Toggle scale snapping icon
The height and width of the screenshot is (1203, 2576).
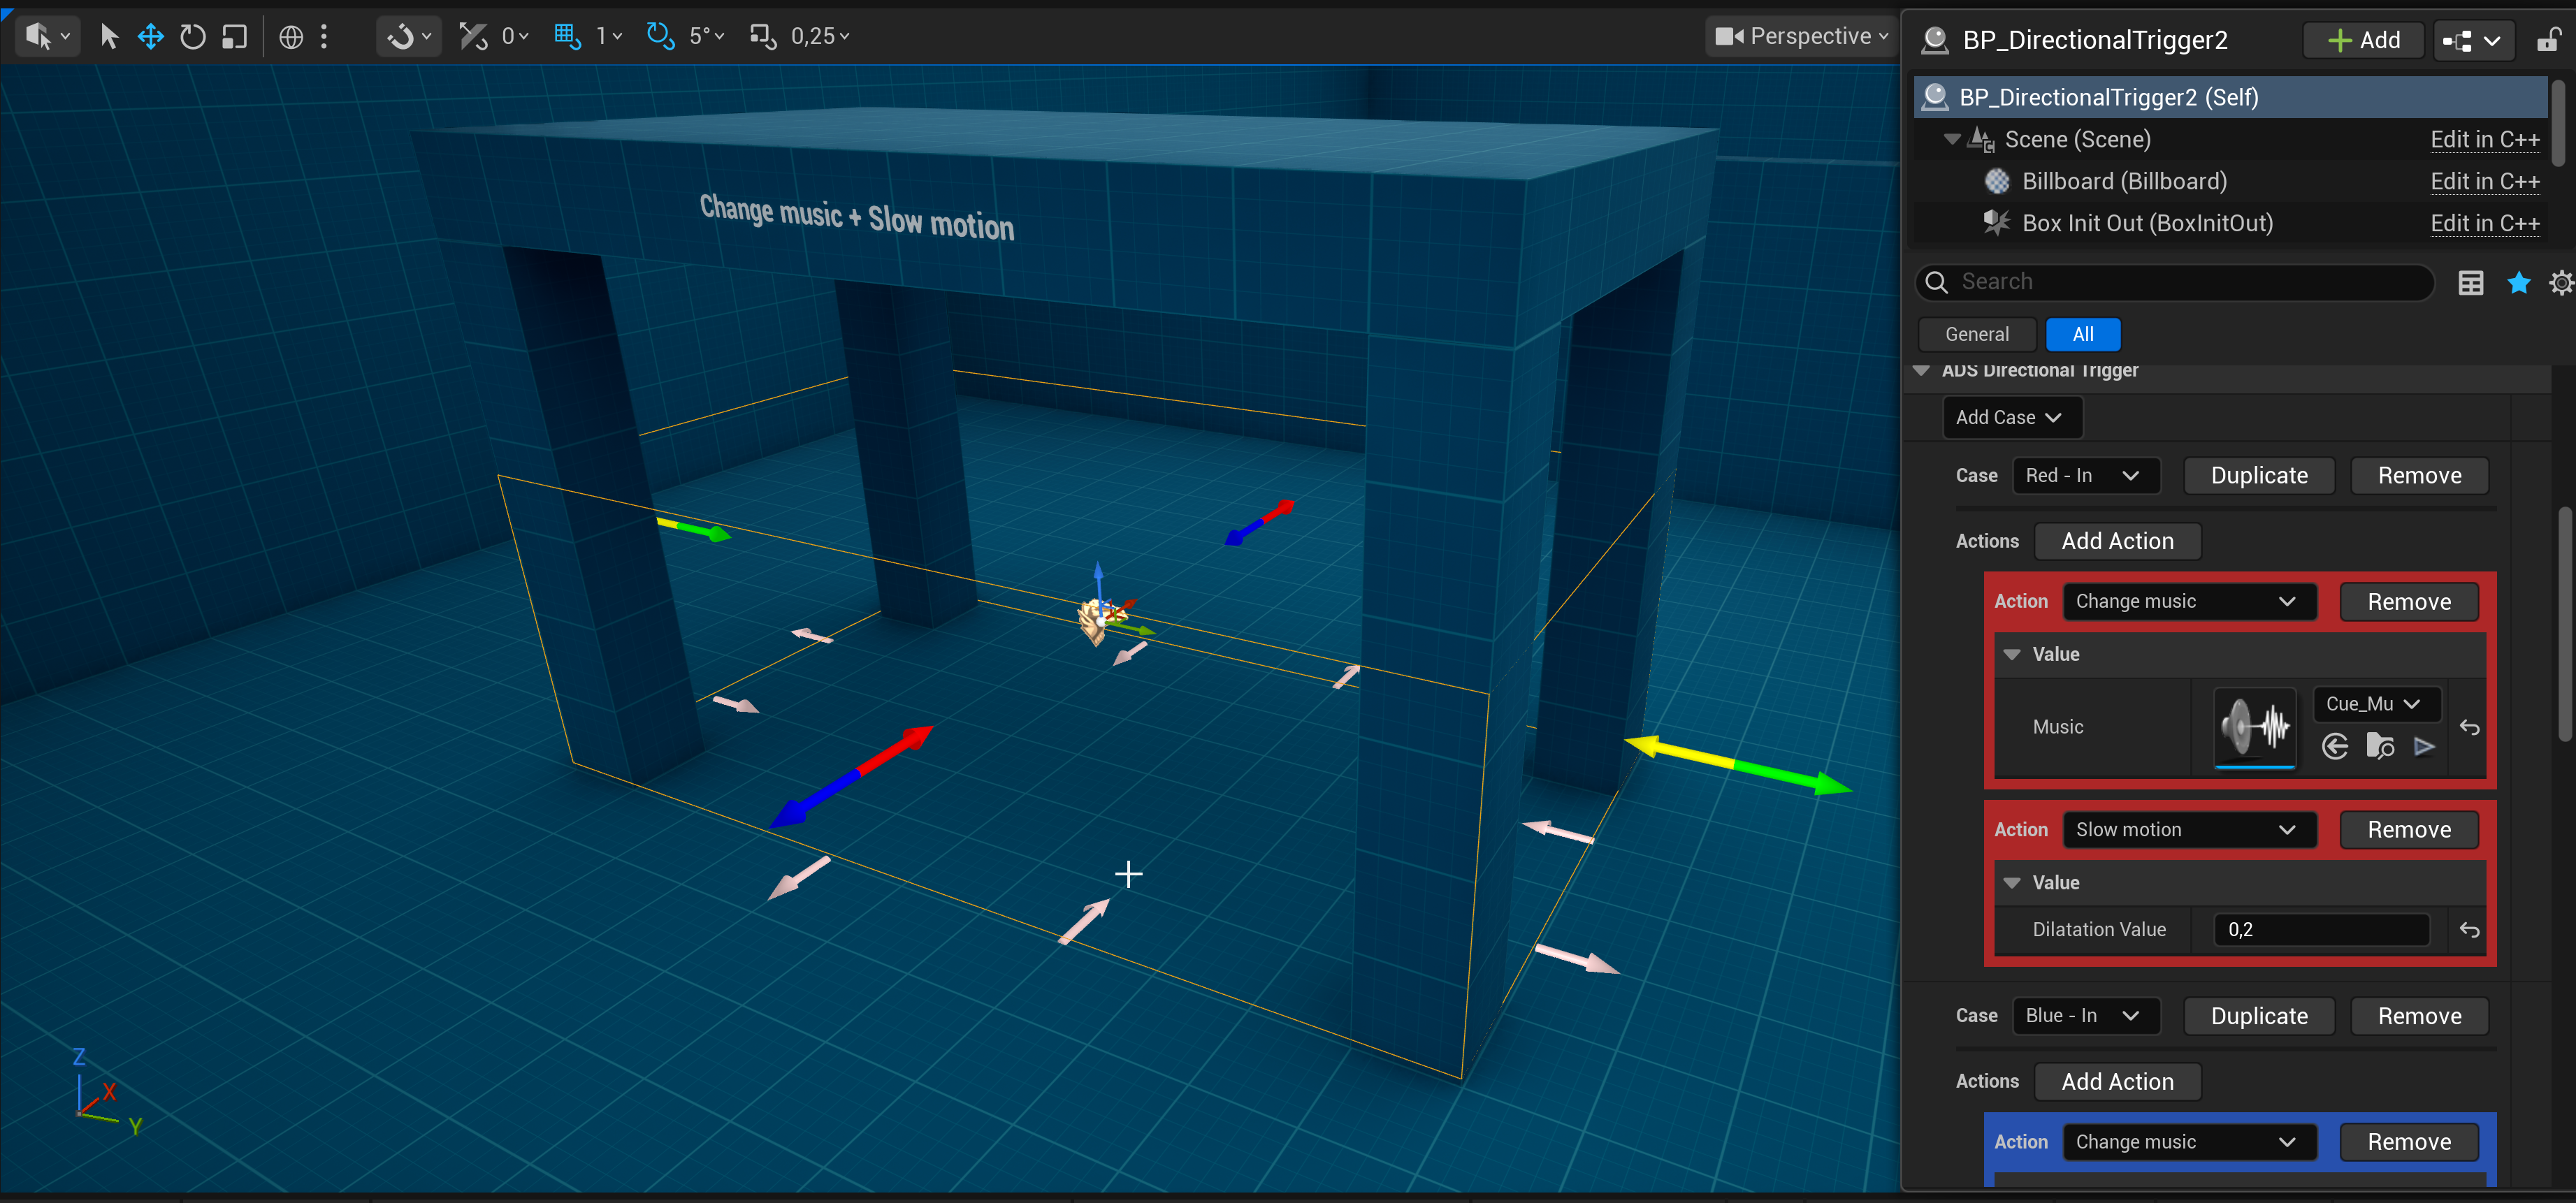[763, 37]
